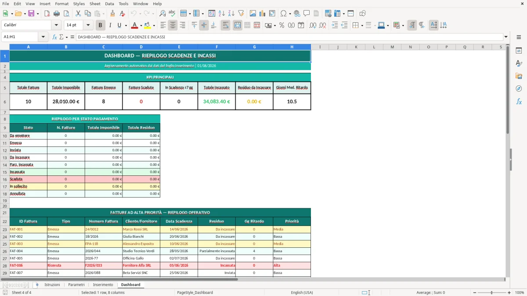Click the FAT-006 cell
The height and width of the screenshot is (296, 527).
pos(28,266)
